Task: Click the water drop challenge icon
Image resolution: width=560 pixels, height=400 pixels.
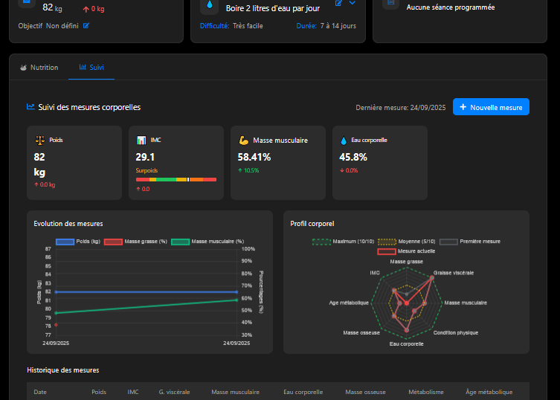Action: (210, 5)
